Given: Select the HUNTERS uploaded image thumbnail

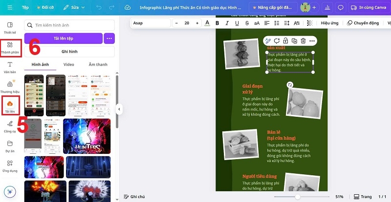Looking at the screenshot, I should pos(87,136).
